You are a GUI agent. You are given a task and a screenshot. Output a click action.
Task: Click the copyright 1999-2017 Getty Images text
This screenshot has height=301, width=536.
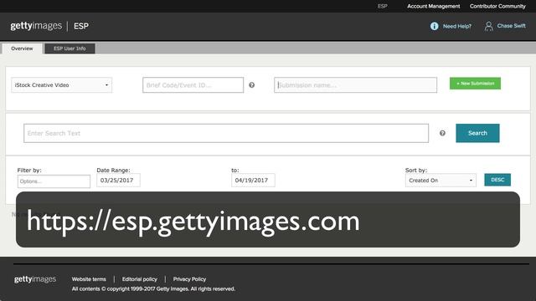[x=153, y=288]
